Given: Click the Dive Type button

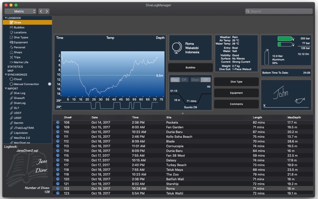Looking at the screenshot, I should [236, 82].
